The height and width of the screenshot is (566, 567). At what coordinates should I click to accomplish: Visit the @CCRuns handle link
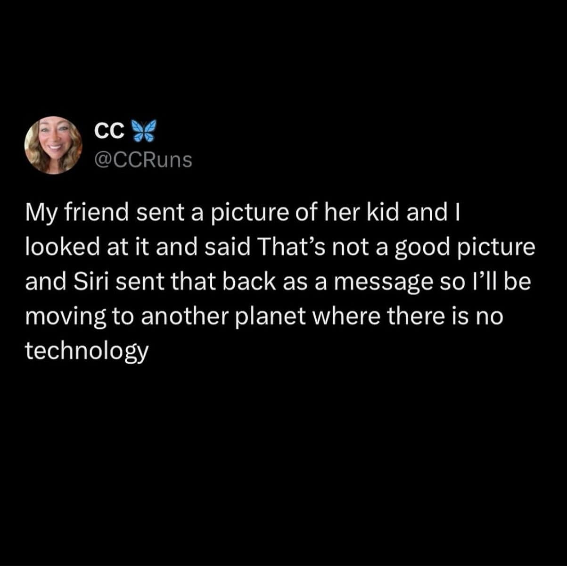click(143, 160)
